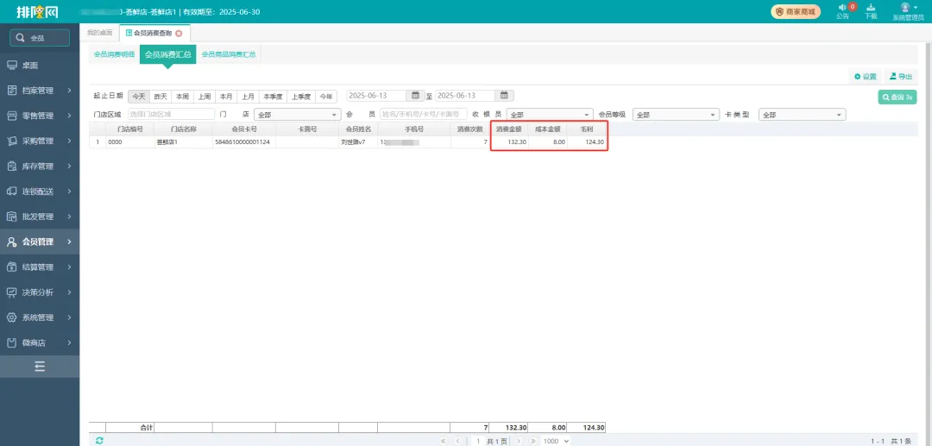Open the 连锁配送 sidebar menu
Viewport: 932px width, 446px height.
[40, 192]
